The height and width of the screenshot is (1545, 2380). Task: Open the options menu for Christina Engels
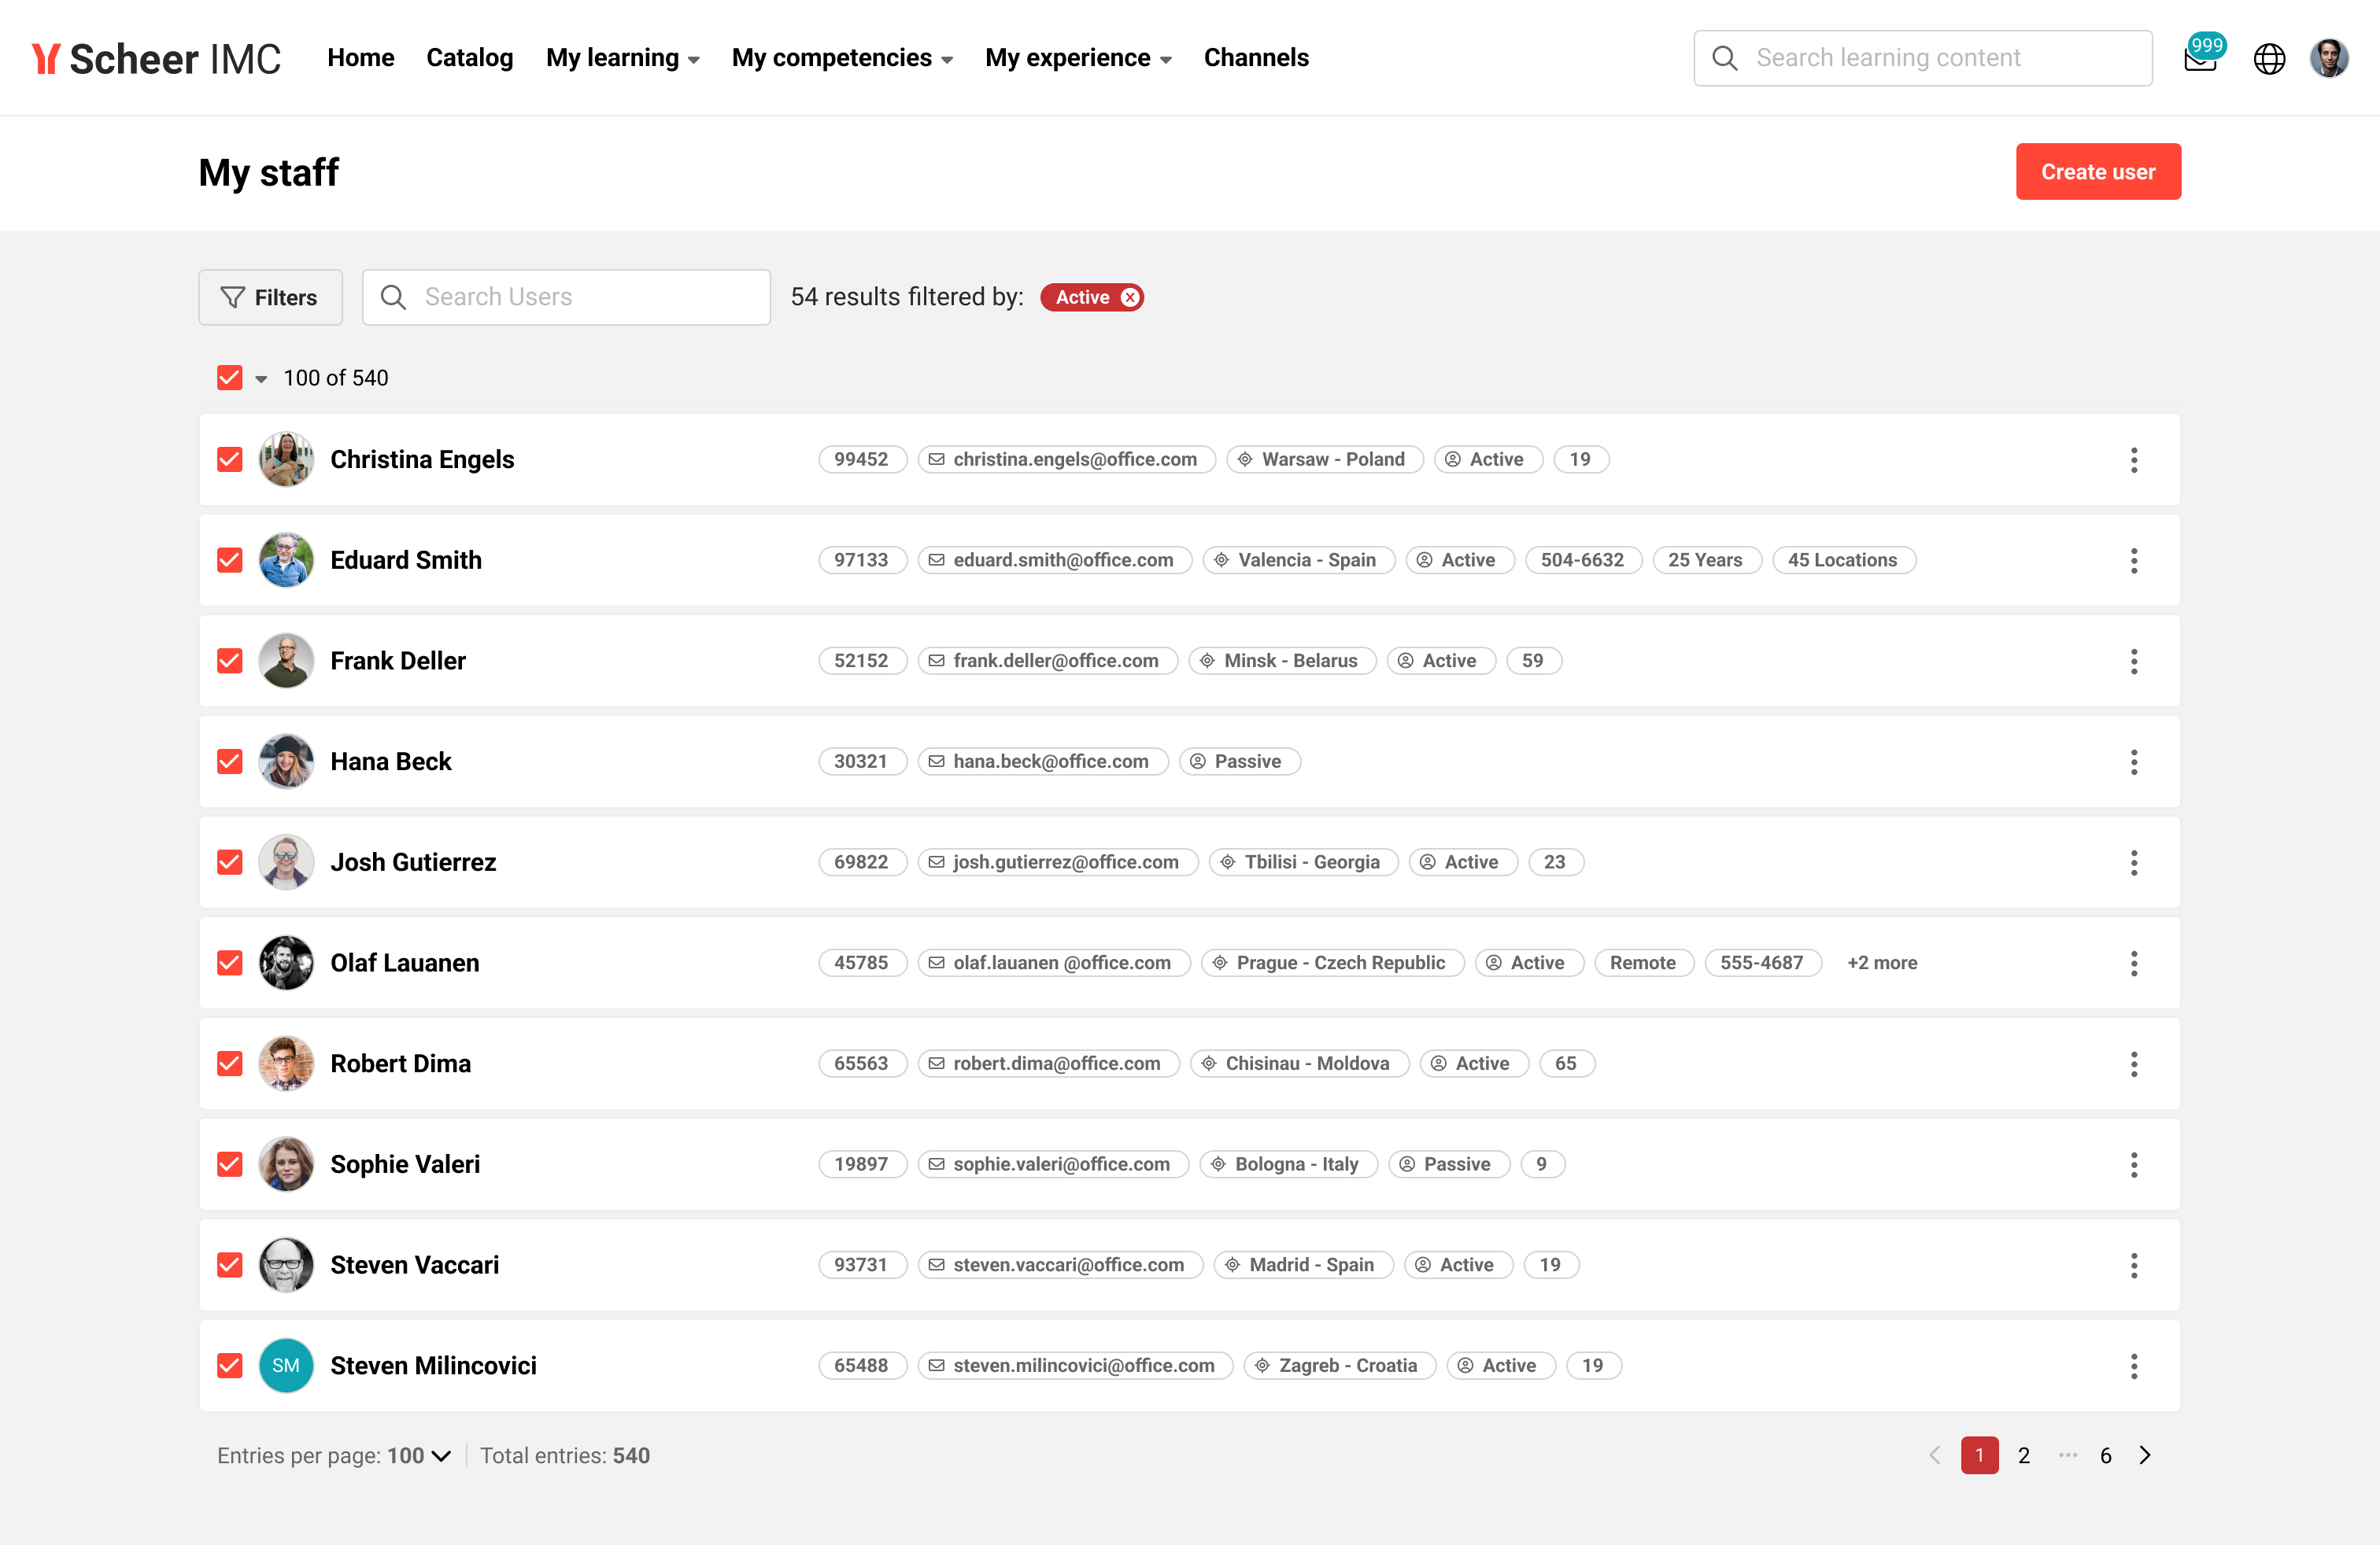click(x=2134, y=459)
